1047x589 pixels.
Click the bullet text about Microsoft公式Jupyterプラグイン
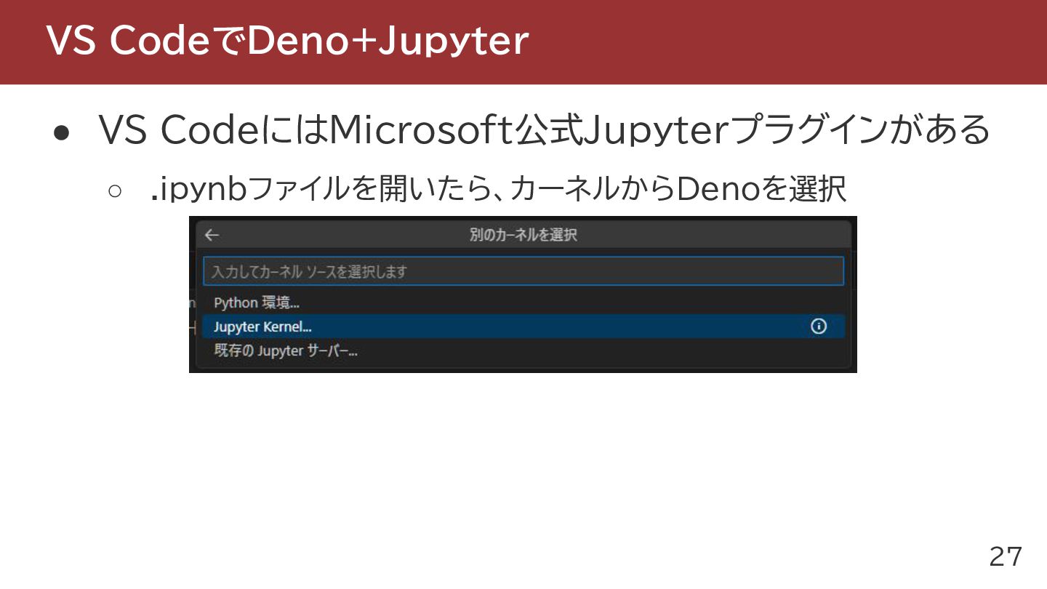(545, 130)
